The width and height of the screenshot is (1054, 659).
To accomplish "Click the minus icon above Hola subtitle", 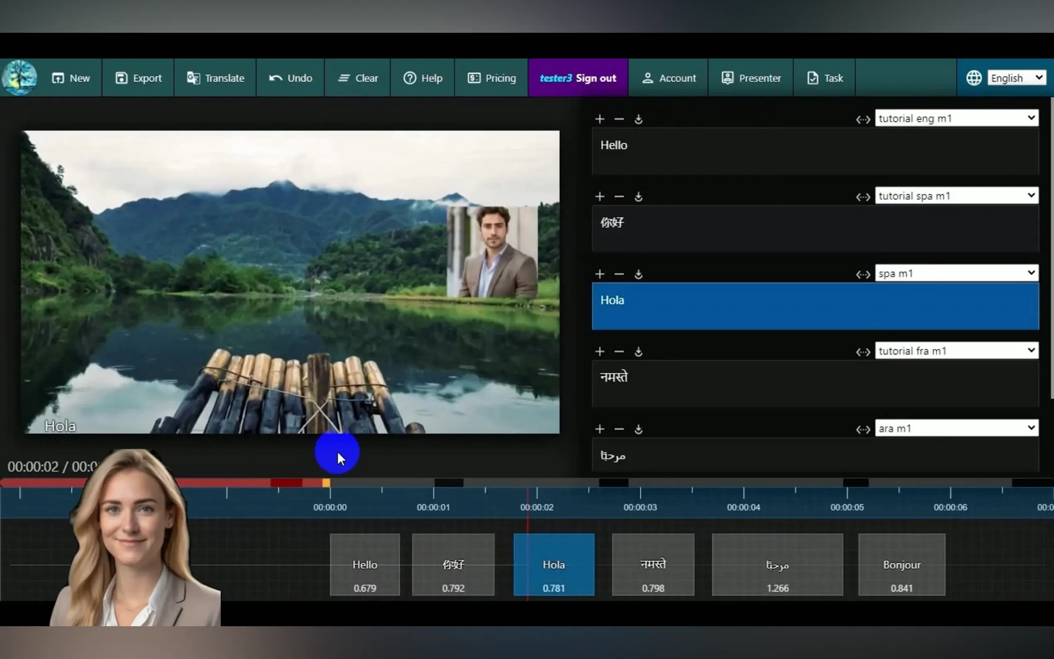I will pyautogui.click(x=619, y=274).
